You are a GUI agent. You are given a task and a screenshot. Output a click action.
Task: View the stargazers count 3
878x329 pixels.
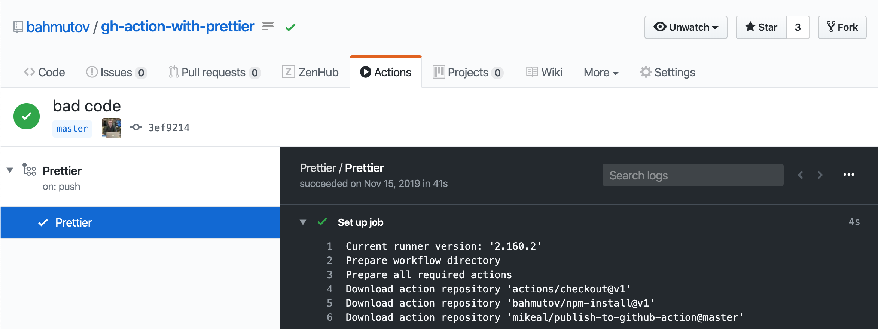tap(798, 27)
